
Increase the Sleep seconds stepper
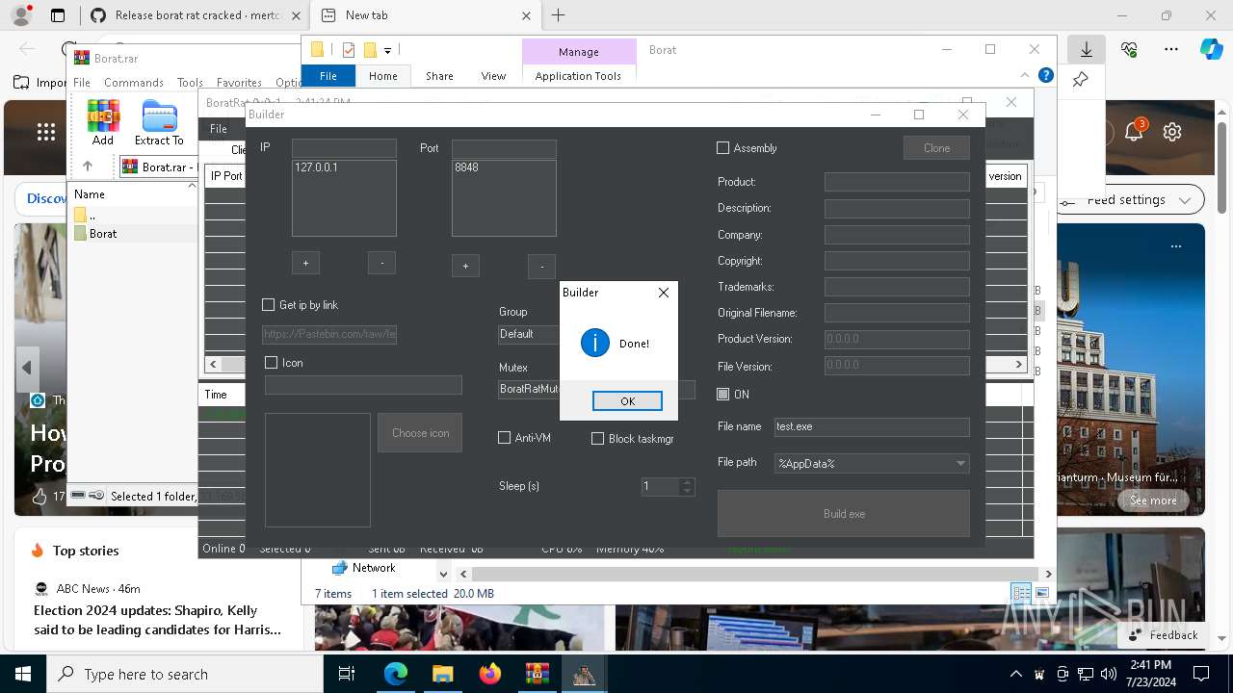coord(687,482)
